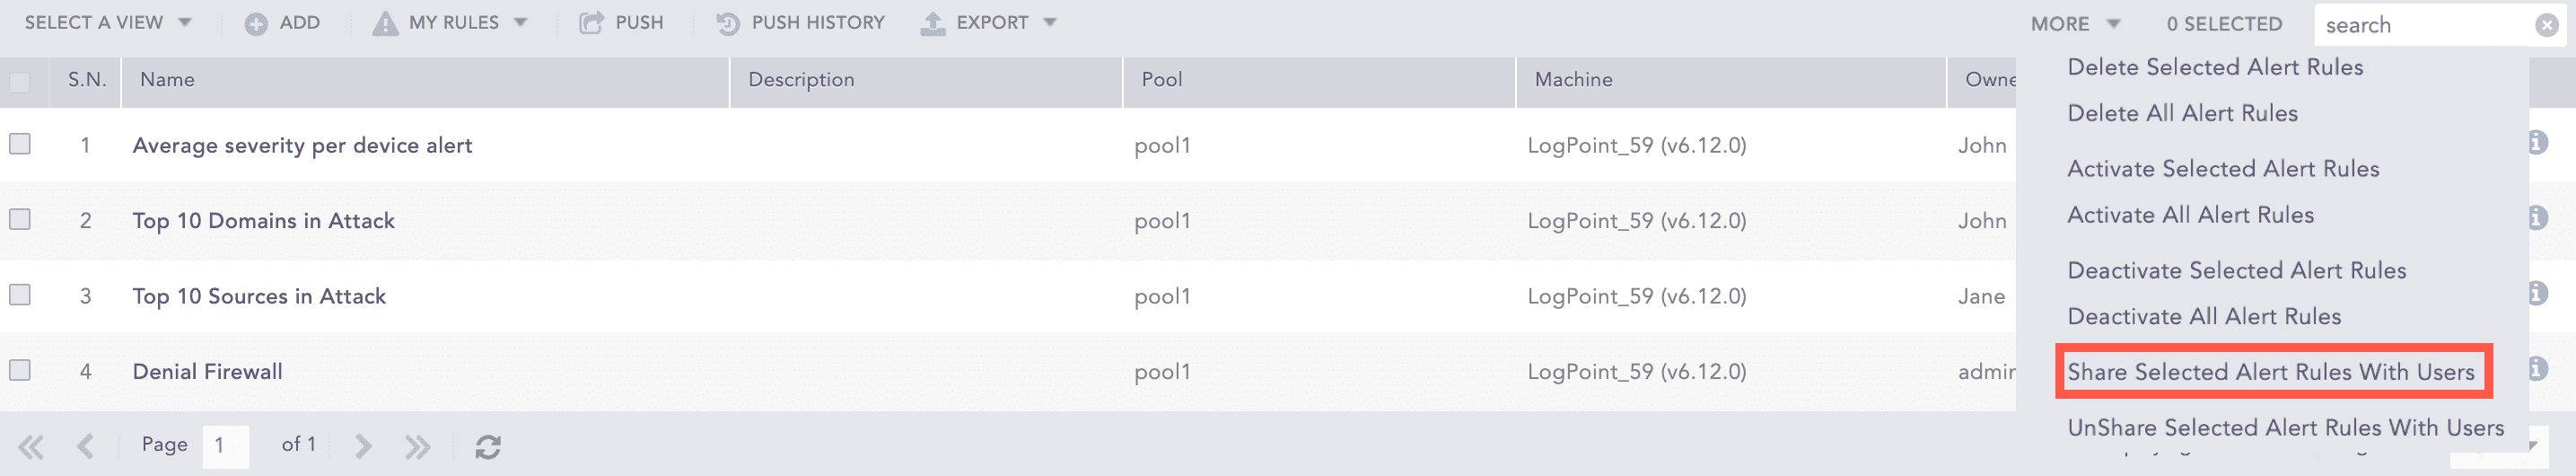The image size is (2576, 476).
Task: Open the Top 10 Sources in Attack rule
Action: pos(259,296)
